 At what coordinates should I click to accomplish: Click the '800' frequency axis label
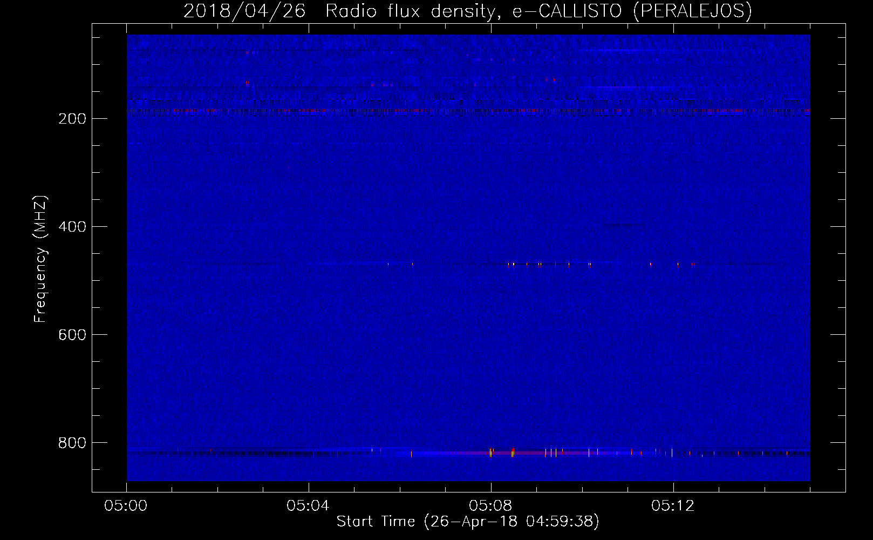coord(72,443)
